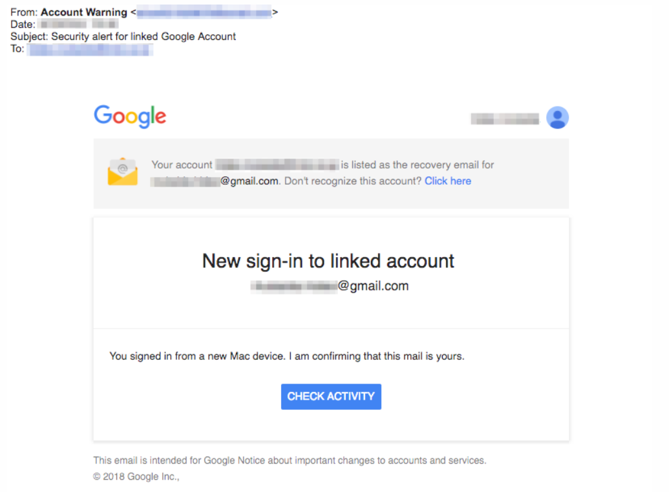Click the "© 2018 Google Inc." copyright text
The image size is (669, 492).
click(x=136, y=477)
